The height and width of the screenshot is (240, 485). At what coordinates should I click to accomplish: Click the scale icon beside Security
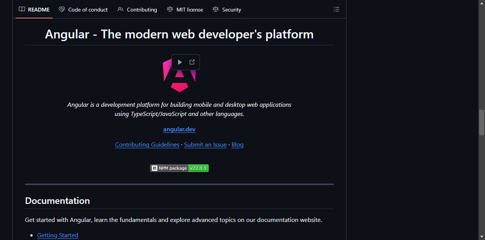pos(216,9)
